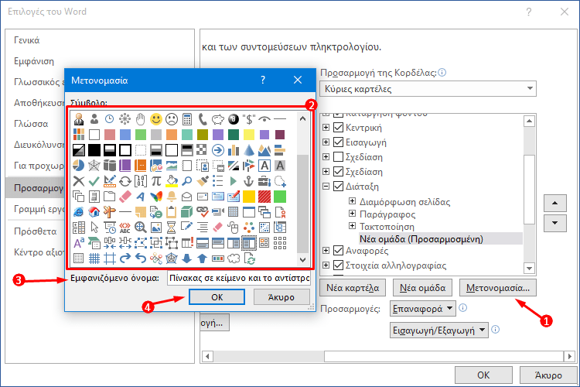
Task: Select the green check mark symbol
Action: point(94,181)
